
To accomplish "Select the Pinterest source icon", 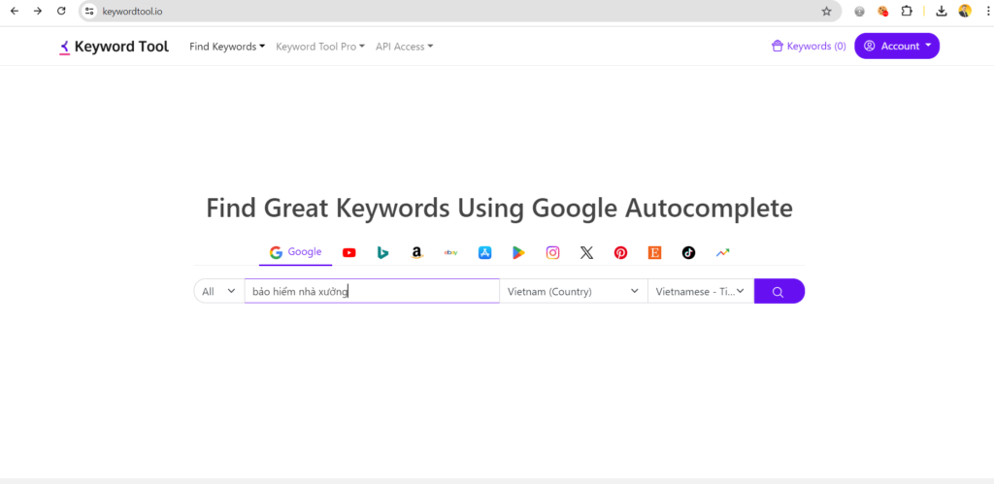I will coord(620,253).
